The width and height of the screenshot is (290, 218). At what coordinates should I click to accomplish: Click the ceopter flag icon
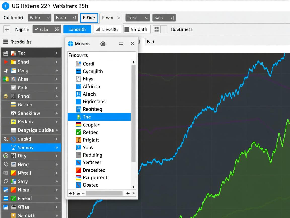(x=78, y=125)
